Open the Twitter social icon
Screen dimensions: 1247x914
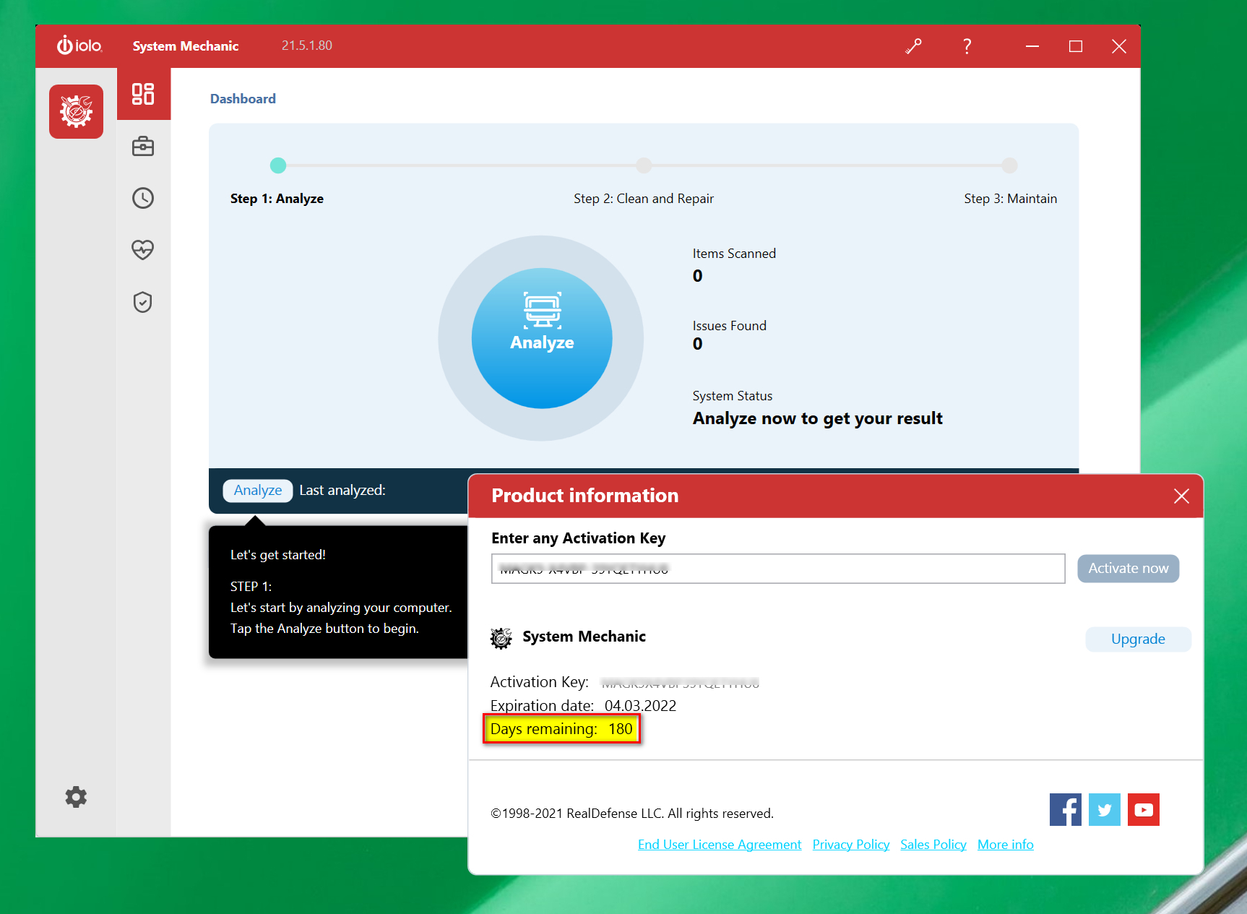click(1104, 809)
